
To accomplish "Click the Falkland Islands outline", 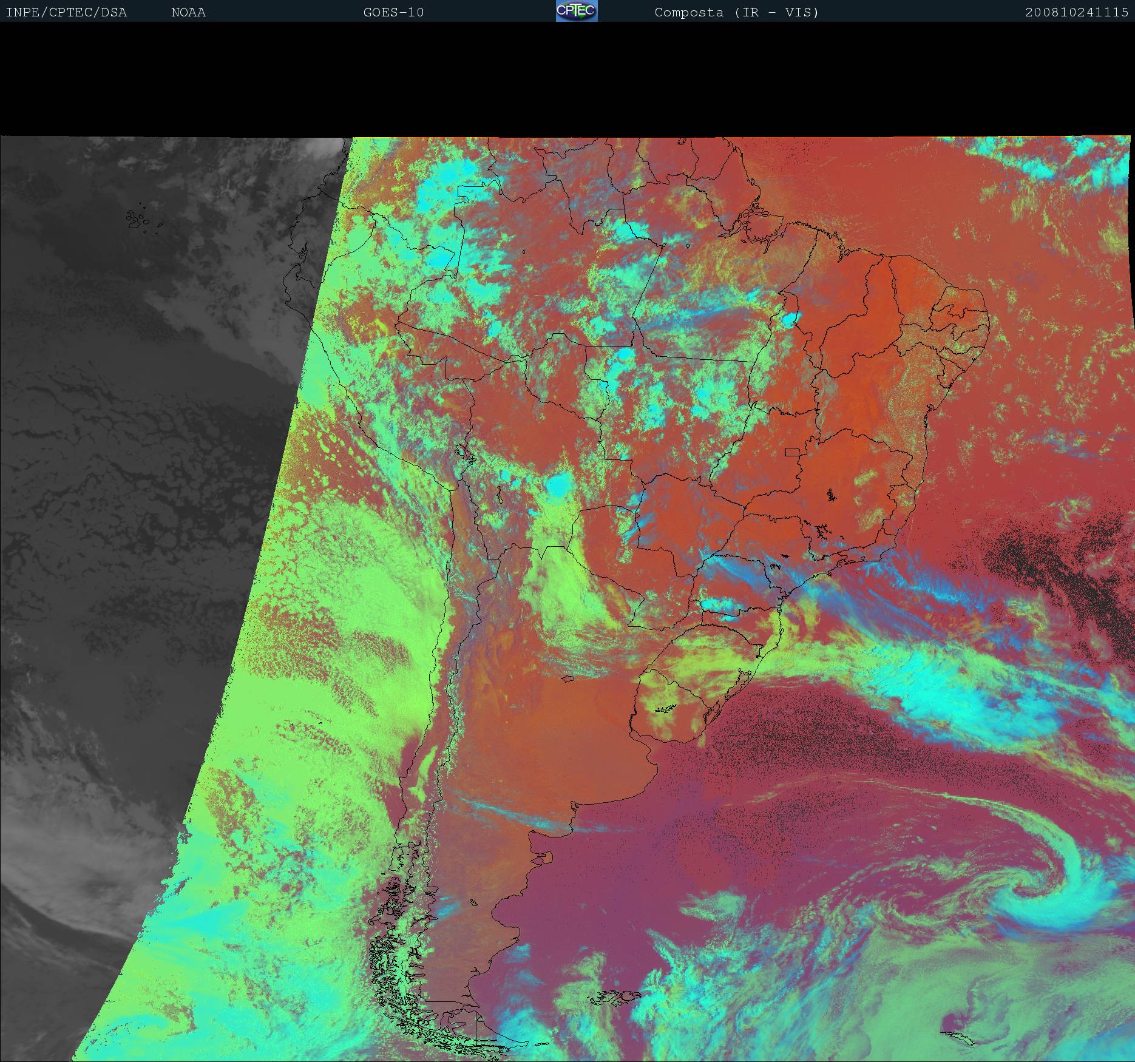I will [x=616, y=997].
